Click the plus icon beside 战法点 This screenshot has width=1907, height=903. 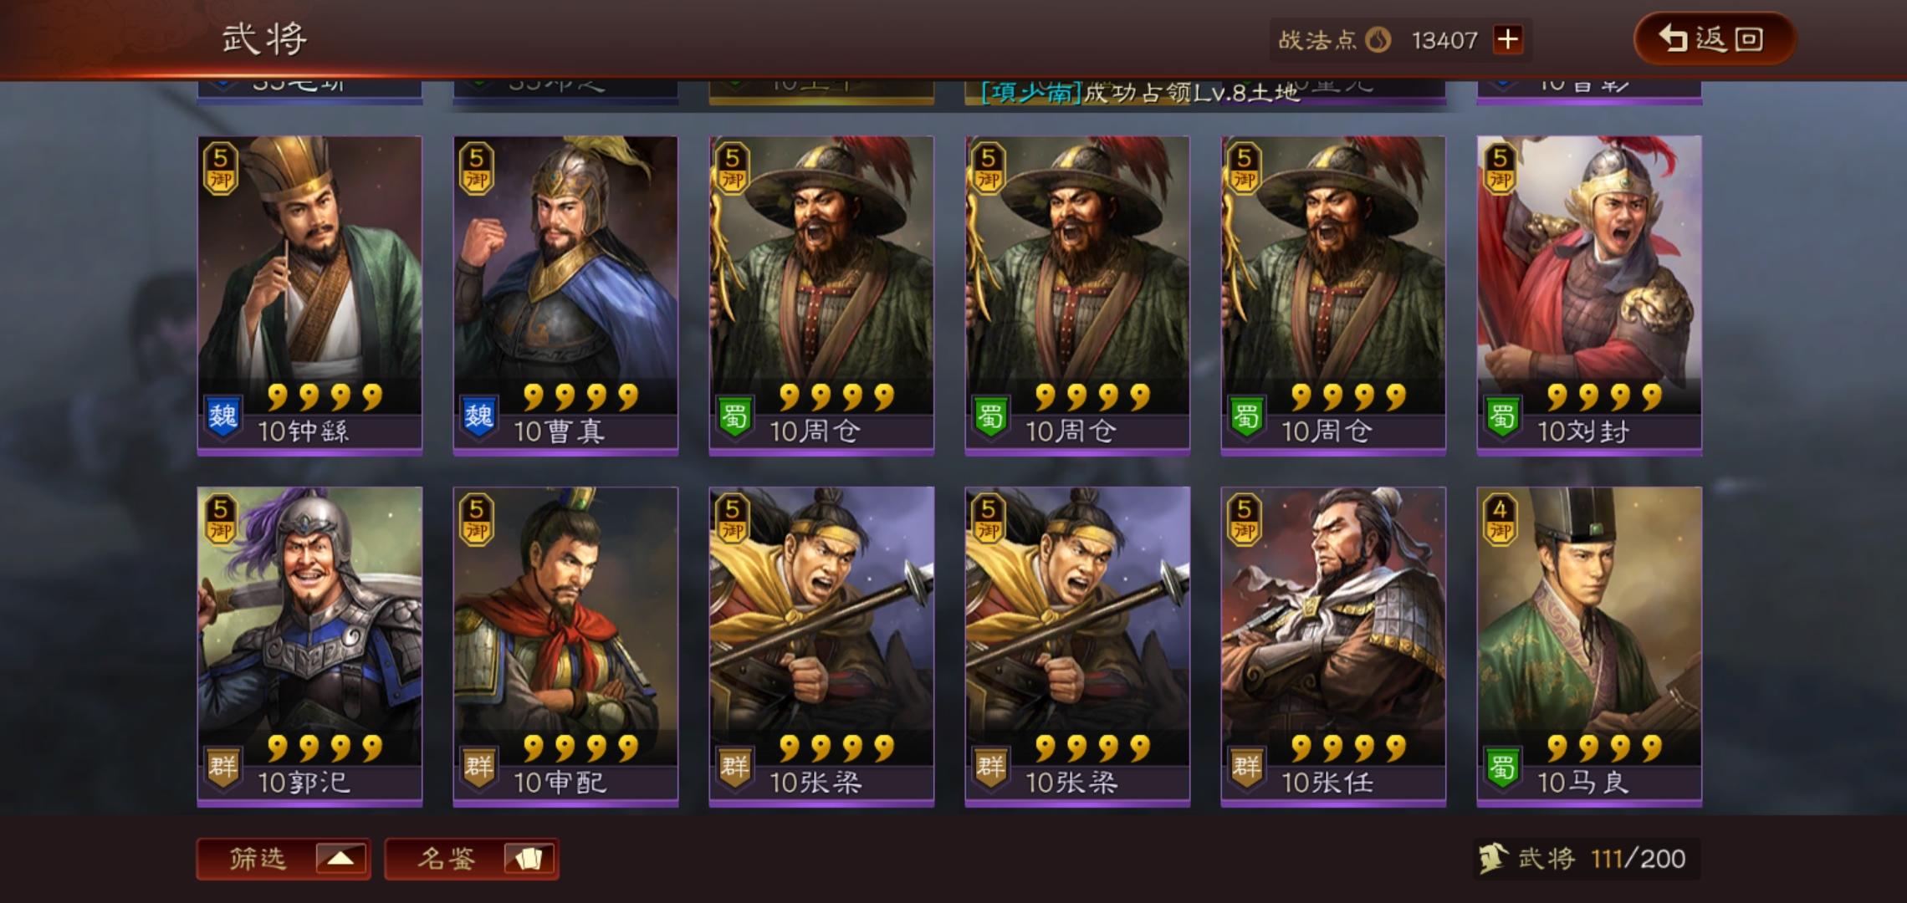[1508, 39]
